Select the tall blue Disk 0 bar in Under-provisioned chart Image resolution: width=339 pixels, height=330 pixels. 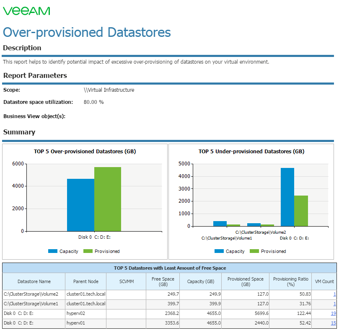tap(287, 197)
